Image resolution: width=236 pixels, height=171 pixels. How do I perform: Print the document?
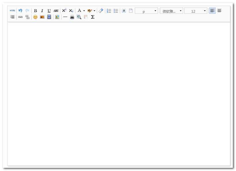72,17
